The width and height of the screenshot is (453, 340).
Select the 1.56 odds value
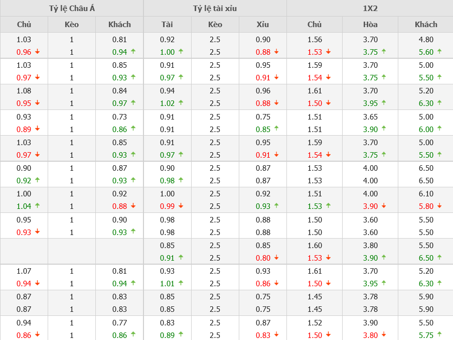[x=315, y=40]
